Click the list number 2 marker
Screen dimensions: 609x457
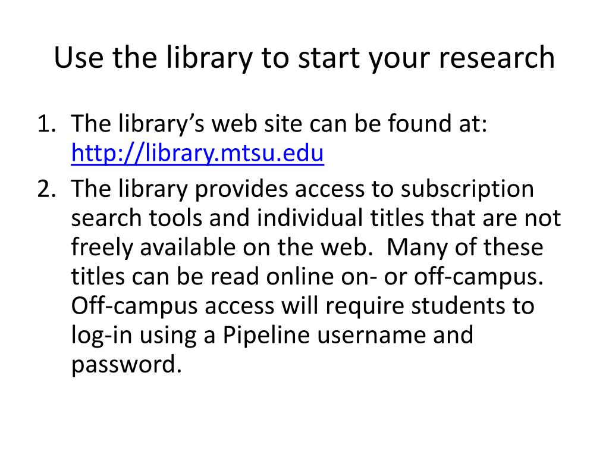tap(46, 189)
